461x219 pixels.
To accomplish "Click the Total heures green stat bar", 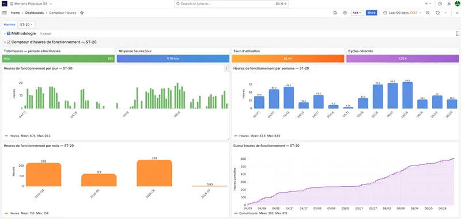I will click(x=58, y=58).
